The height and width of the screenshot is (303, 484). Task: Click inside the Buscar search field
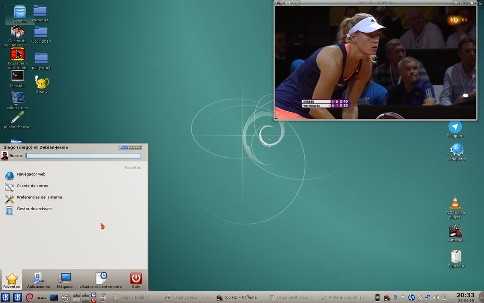[83, 156]
